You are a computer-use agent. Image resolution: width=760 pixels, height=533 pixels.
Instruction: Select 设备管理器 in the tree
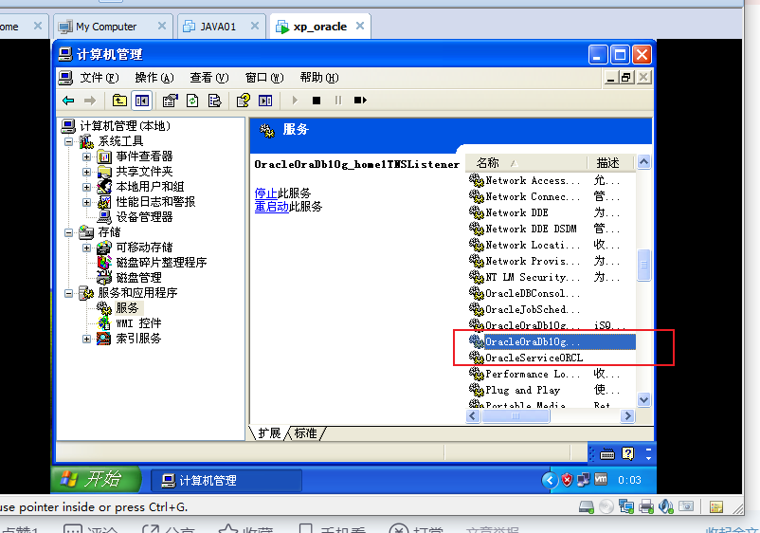pyautogui.click(x=144, y=217)
